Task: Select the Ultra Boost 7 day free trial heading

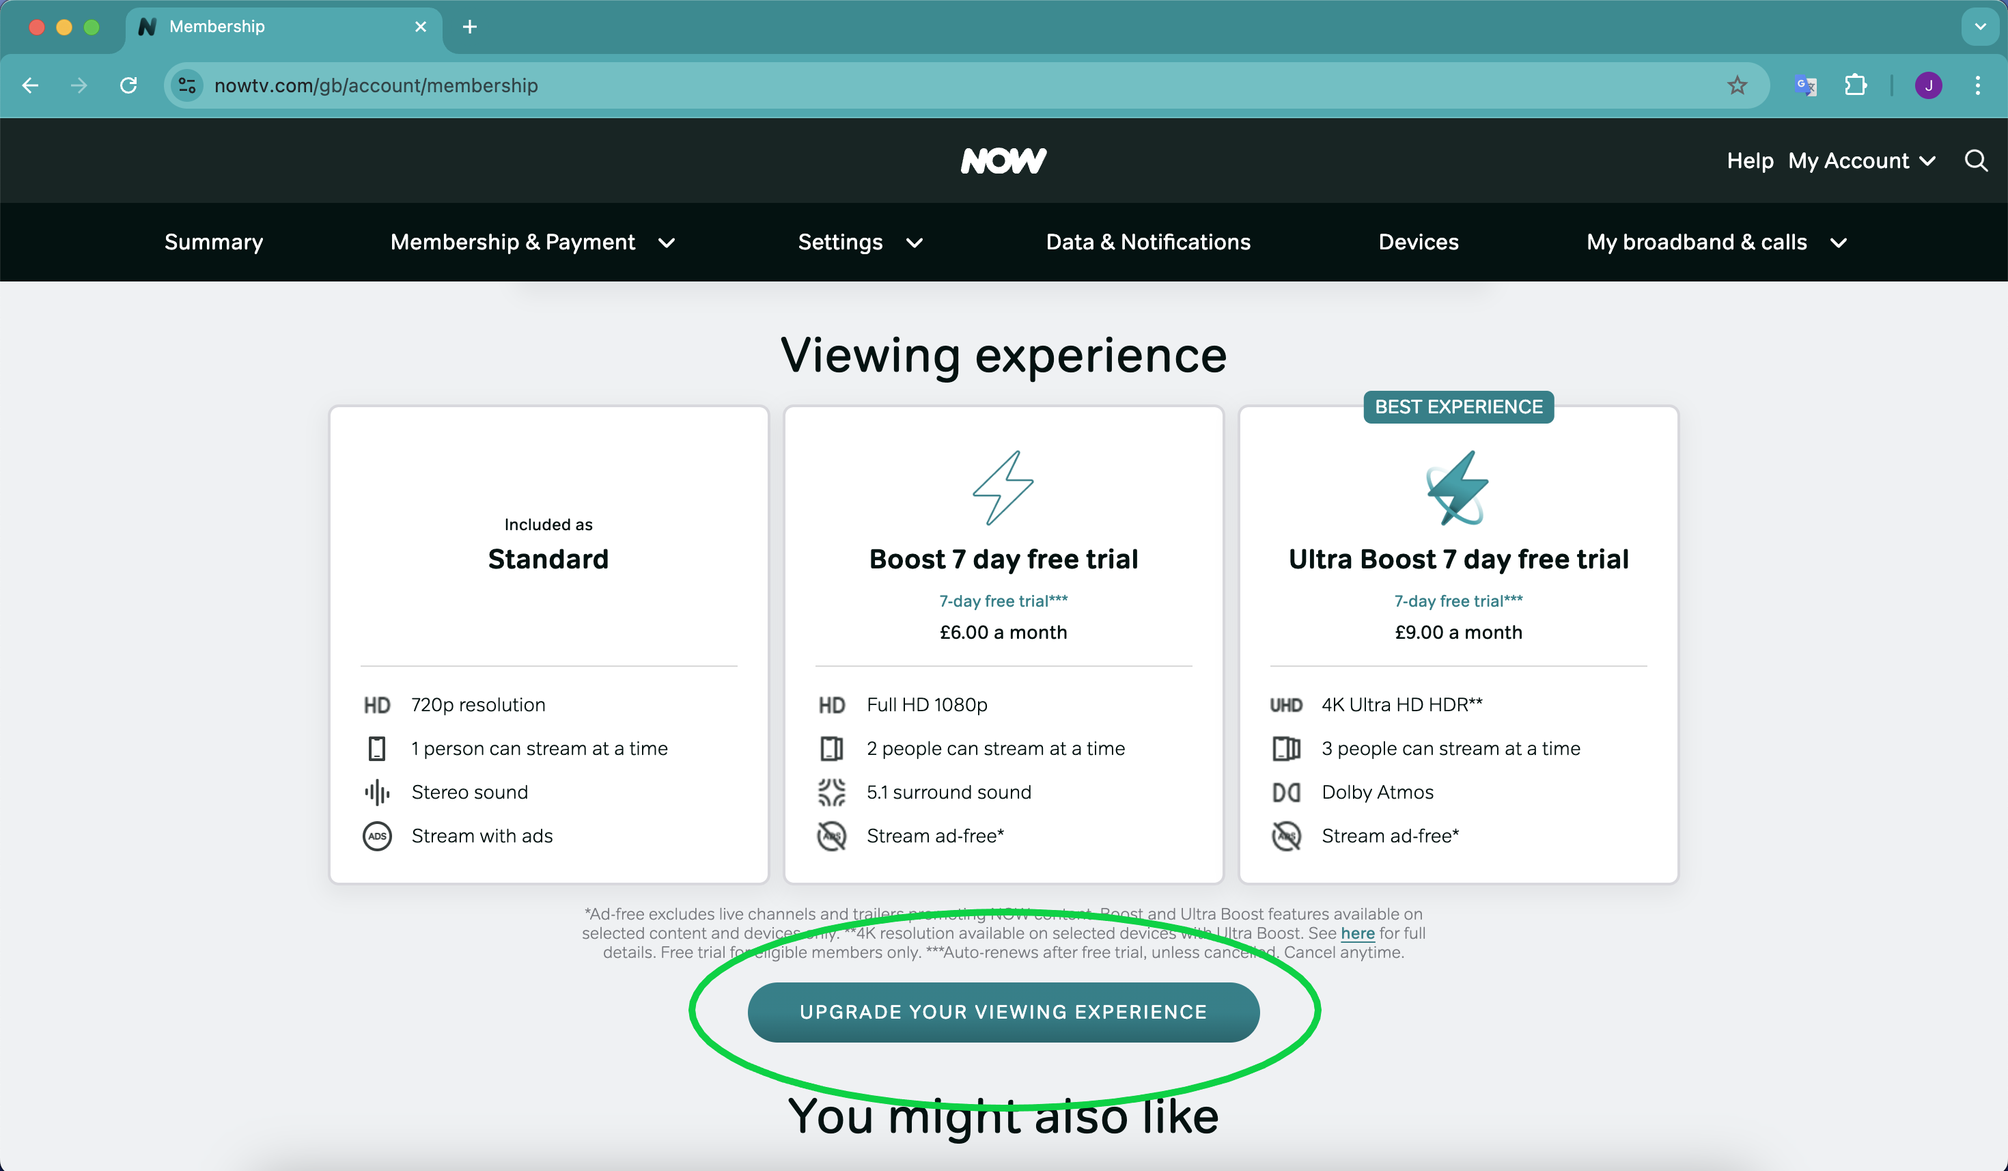Action: [x=1458, y=559]
